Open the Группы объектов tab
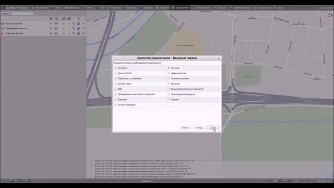The width and height of the screenshot is (334, 188). (x=240, y=8)
